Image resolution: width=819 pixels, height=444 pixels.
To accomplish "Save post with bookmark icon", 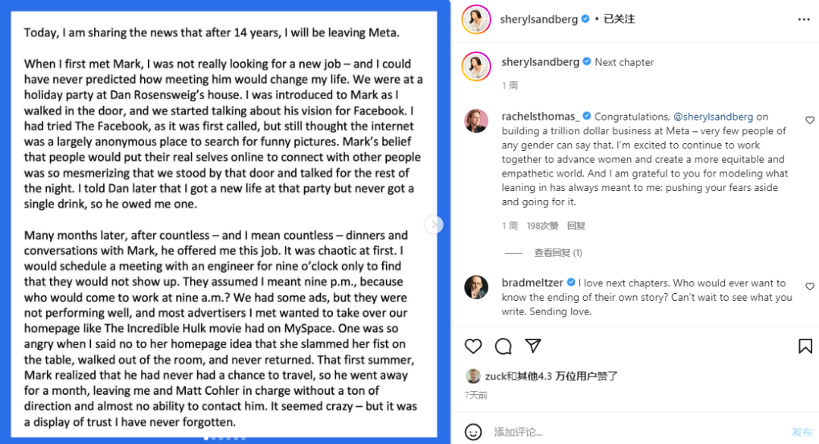I will [805, 346].
